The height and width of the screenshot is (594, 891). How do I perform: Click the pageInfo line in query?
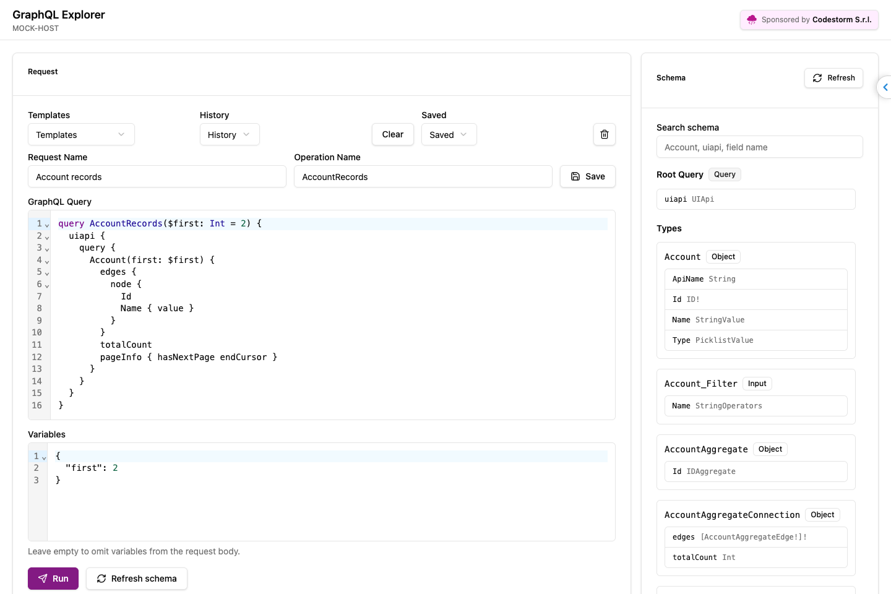click(189, 357)
